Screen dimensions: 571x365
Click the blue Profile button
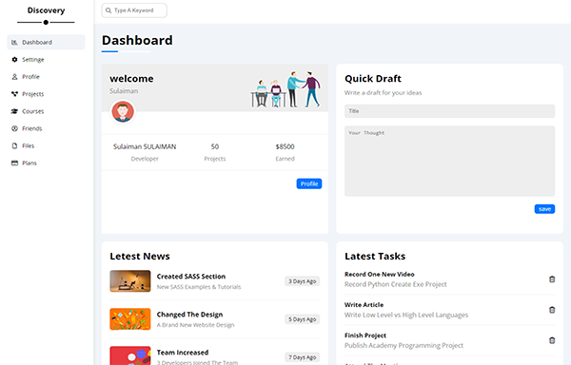tap(308, 183)
